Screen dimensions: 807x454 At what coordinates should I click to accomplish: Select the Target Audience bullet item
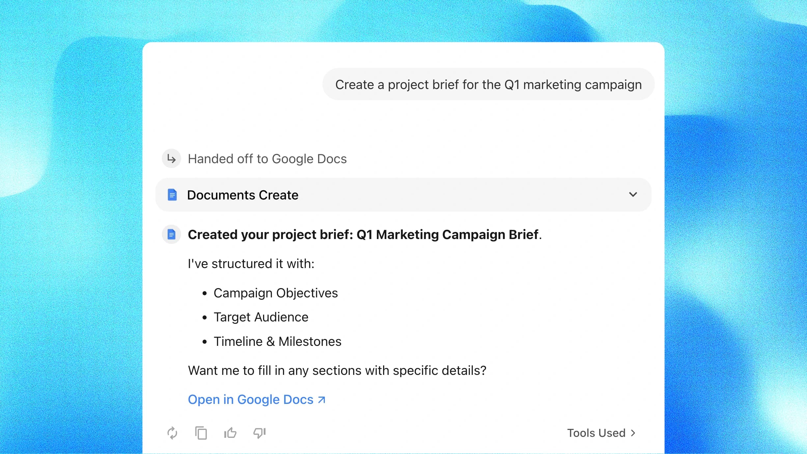coord(261,317)
